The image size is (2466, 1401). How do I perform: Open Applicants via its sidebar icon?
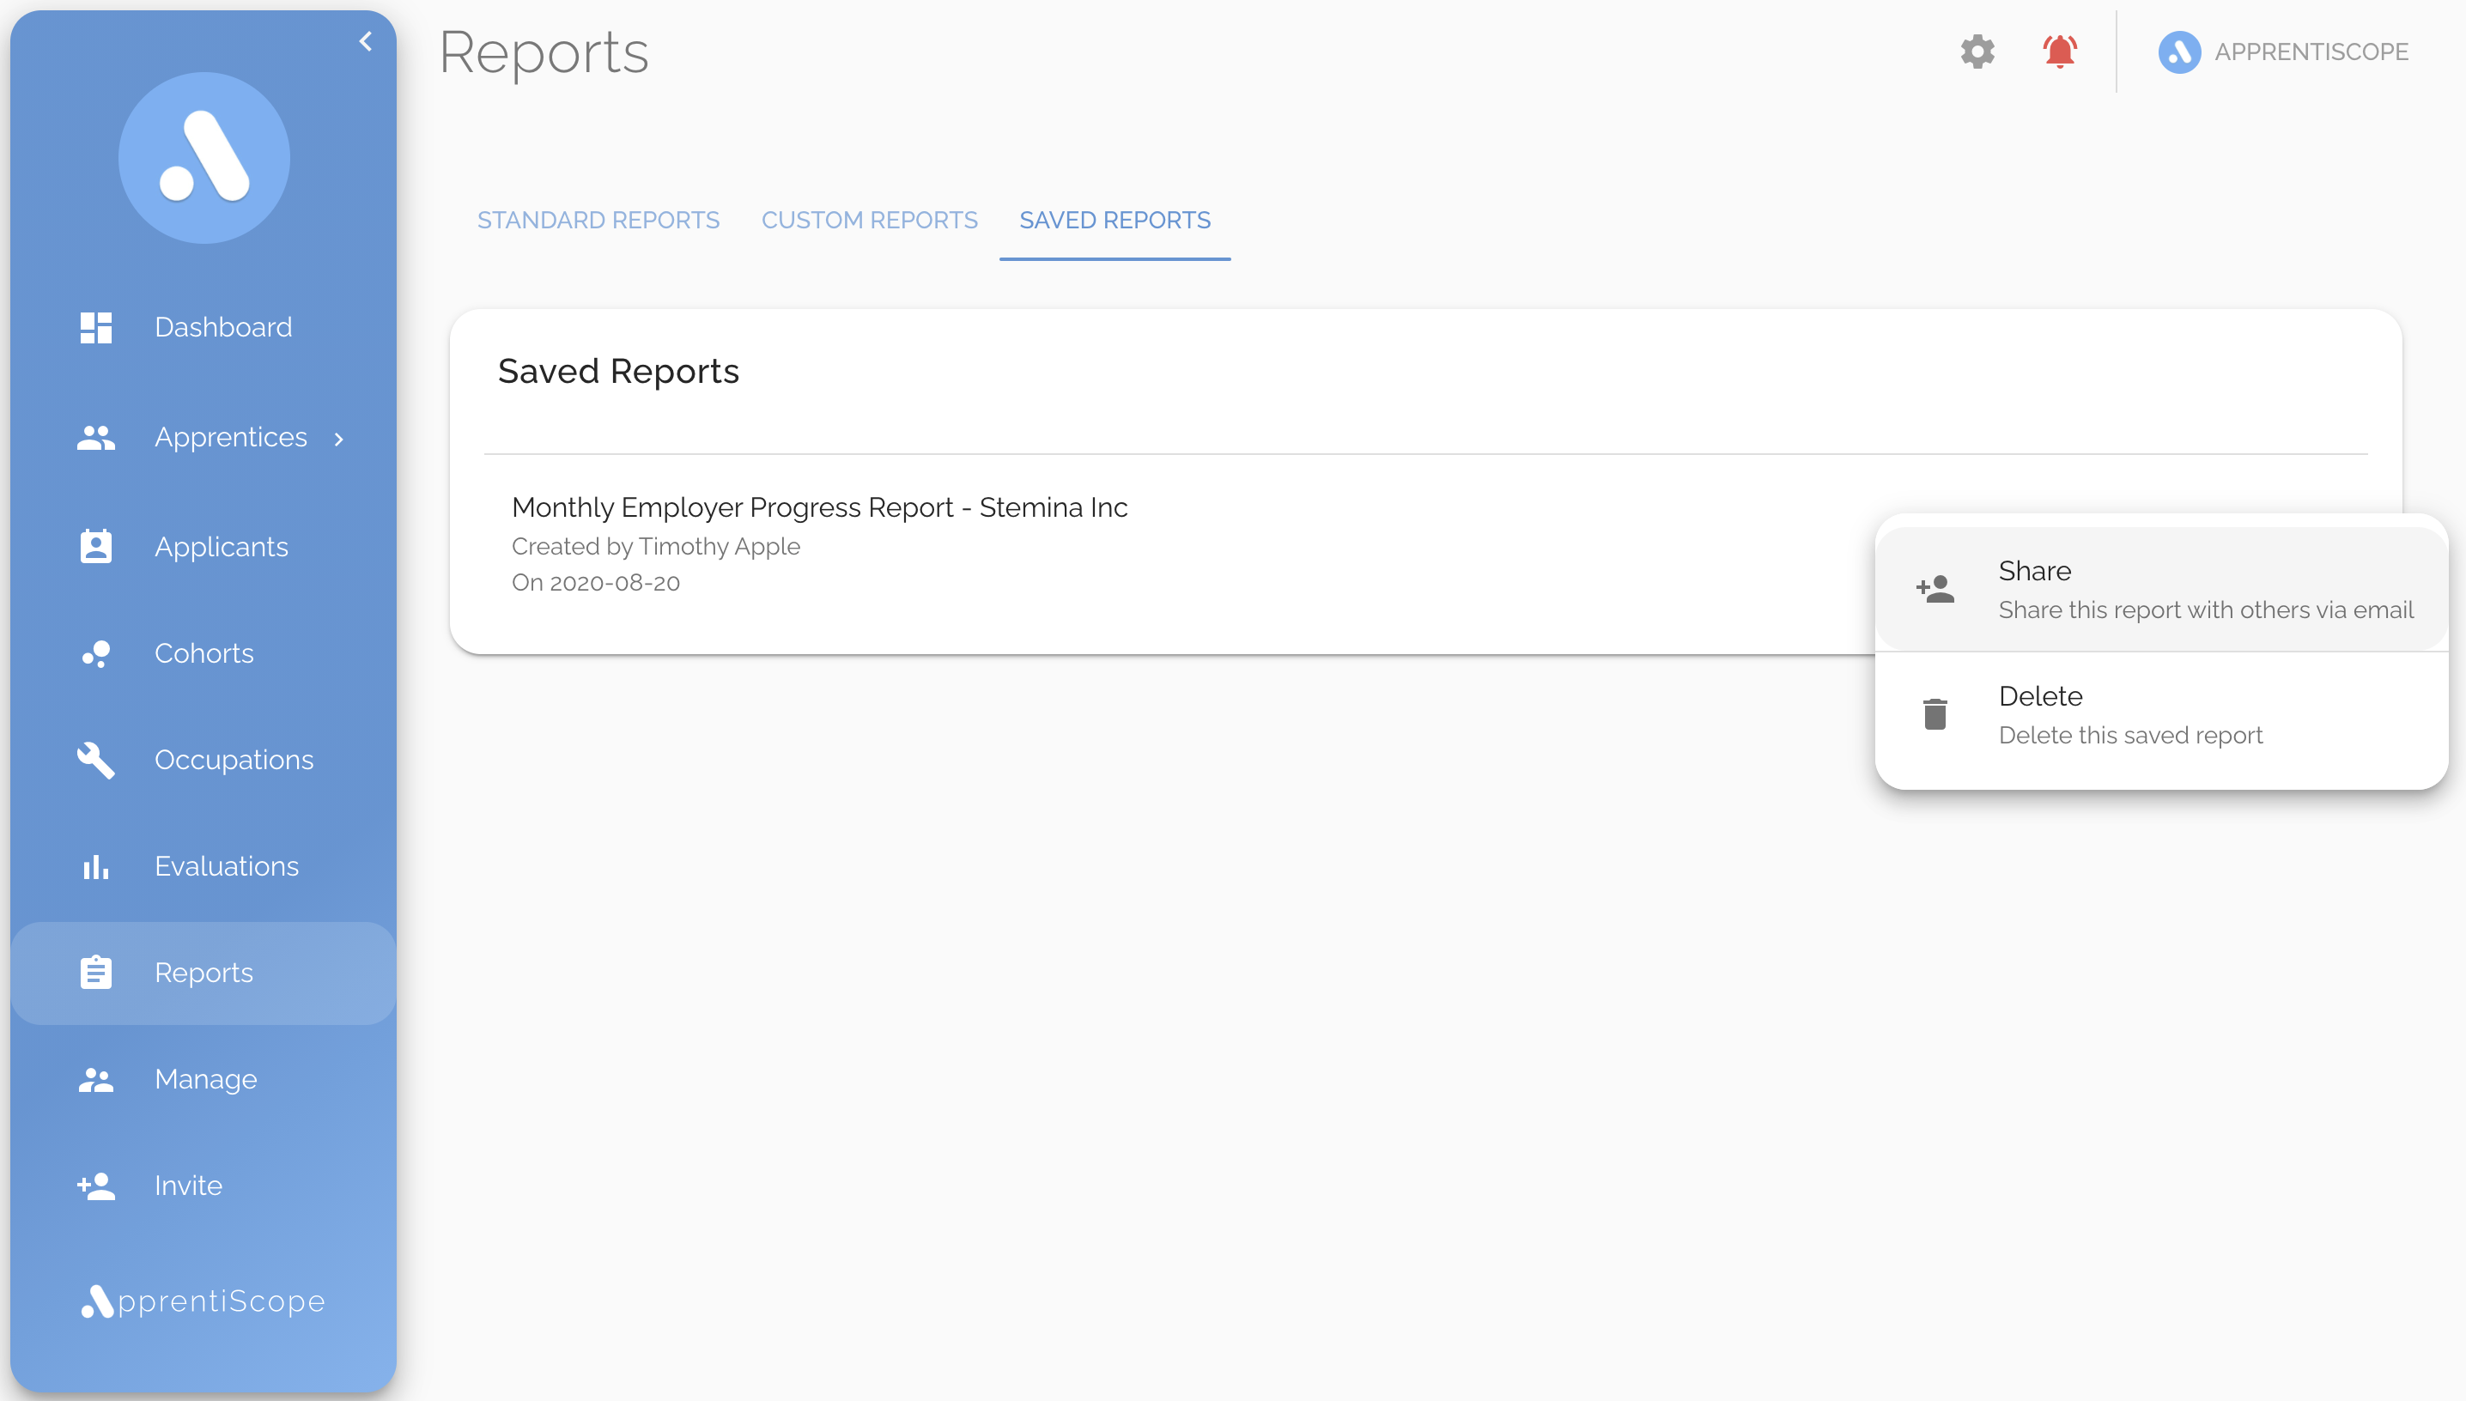[x=95, y=546]
